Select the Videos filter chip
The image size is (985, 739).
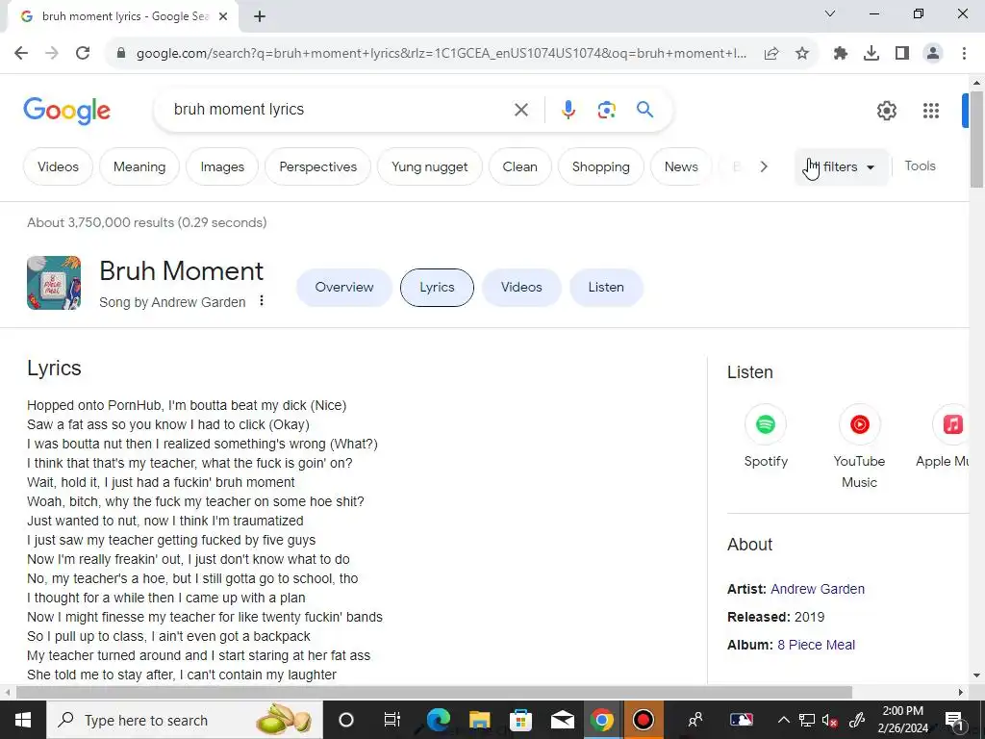click(x=58, y=167)
